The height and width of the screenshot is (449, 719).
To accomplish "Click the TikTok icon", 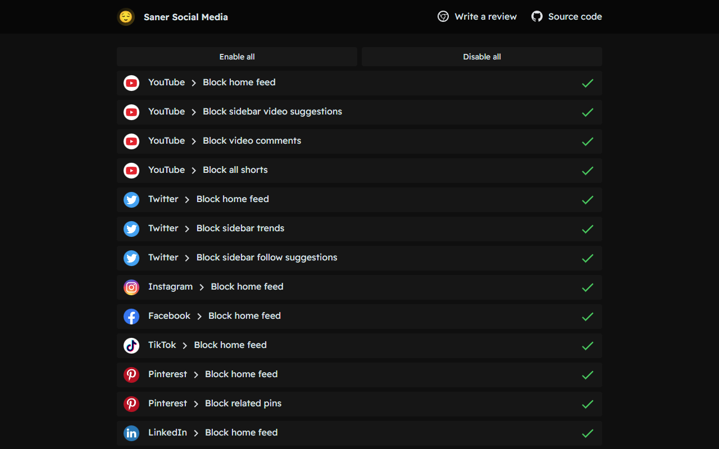I will coord(131,346).
